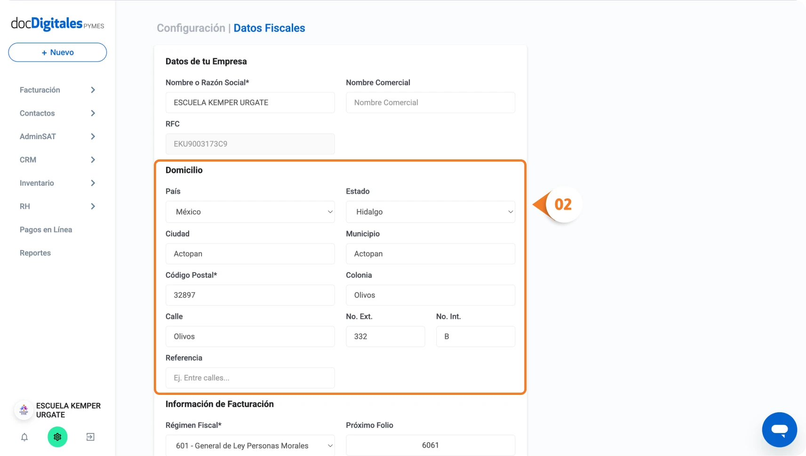Image resolution: width=806 pixels, height=456 pixels.
Task: Click the logout exit icon
Action: click(x=90, y=437)
